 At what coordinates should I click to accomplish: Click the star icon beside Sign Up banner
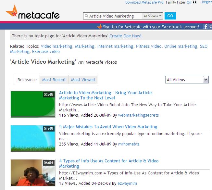click(x=100, y=26)
